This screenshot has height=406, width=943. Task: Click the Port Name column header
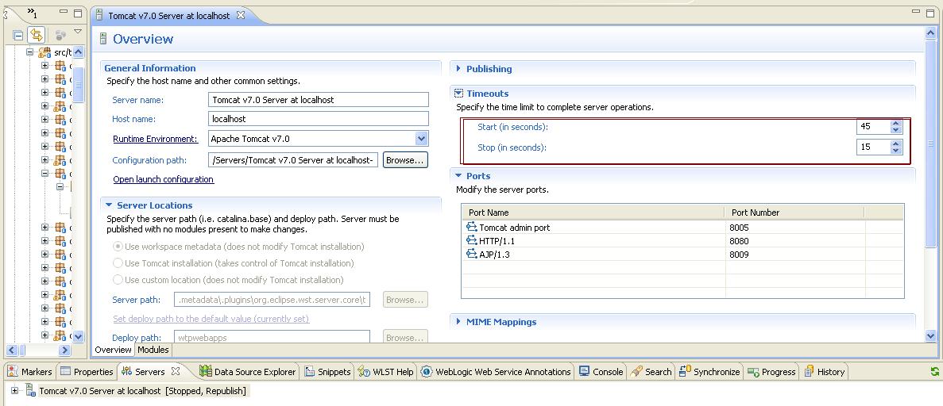point(593,213)
